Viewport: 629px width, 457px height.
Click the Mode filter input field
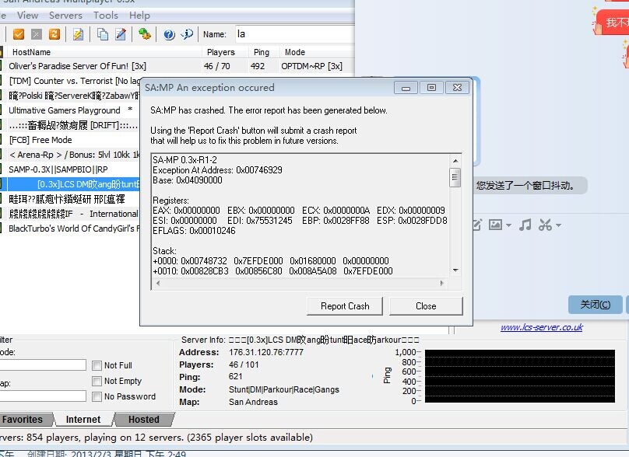pos(43,365)
